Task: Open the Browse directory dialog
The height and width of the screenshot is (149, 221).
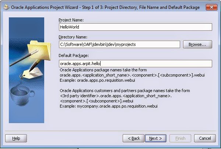Action: click(197, 44)
